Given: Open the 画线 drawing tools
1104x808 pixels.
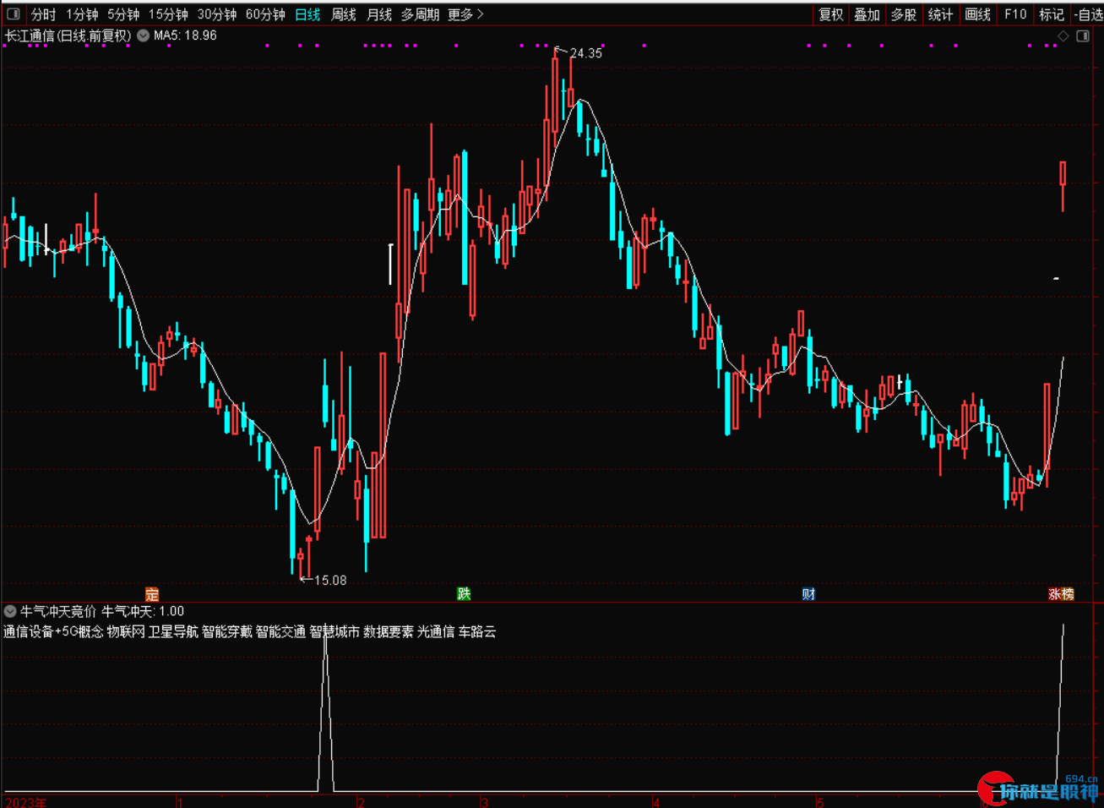Looking at the screenshot, I should pyautogui.click(x=977, y=14).
